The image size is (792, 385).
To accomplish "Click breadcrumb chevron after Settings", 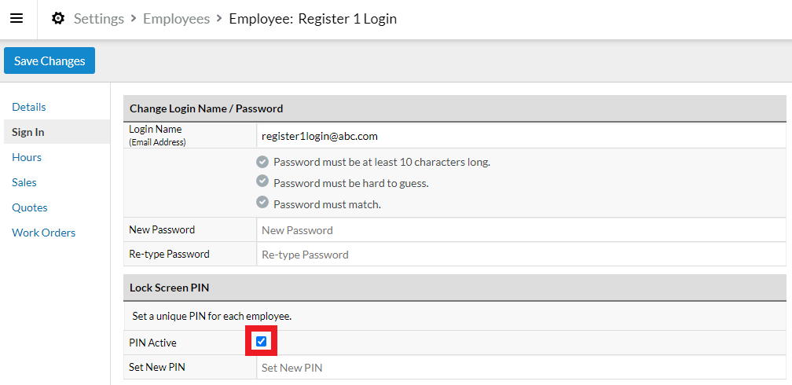I will (134, 19).
